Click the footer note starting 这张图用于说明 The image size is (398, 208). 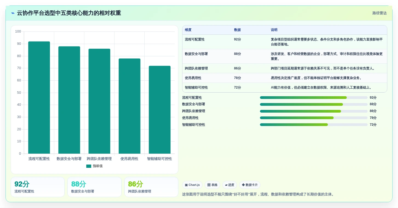click(x=259, y=194)
